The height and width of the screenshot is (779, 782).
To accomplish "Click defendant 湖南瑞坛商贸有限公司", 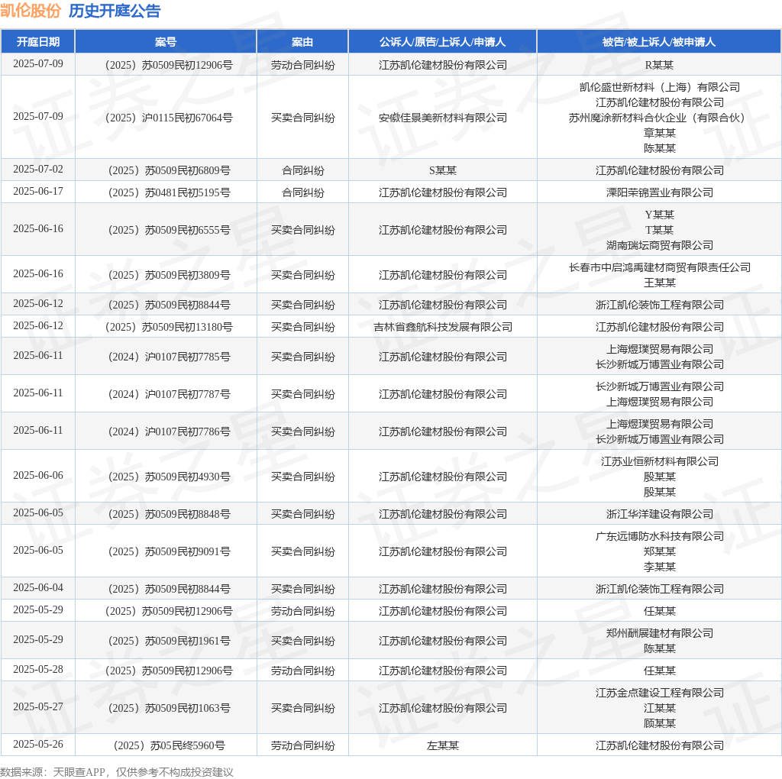I will pos(659,245).
